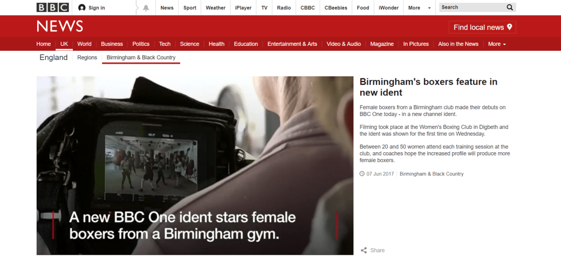This screenshot has height=271, width=561.
Task: Select the Video & Audio section
Action: coord(344,44)
